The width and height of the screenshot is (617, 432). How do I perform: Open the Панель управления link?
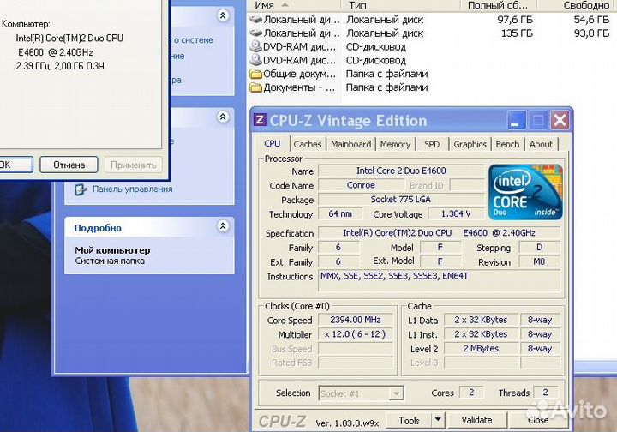point(133,189)
